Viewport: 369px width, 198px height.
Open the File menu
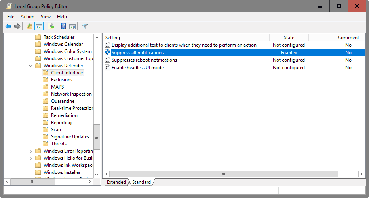[11, 17]
